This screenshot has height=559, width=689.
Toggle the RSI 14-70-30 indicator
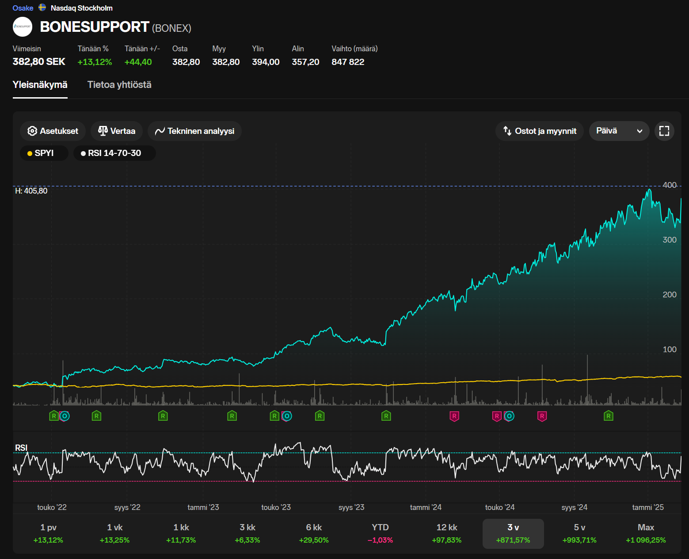[114, 153]
